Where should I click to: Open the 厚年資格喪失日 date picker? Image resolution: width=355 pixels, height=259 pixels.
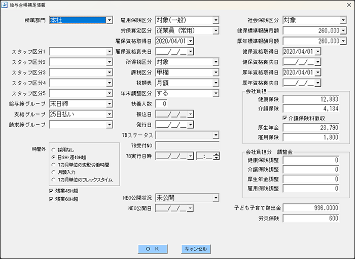[317, 83]
